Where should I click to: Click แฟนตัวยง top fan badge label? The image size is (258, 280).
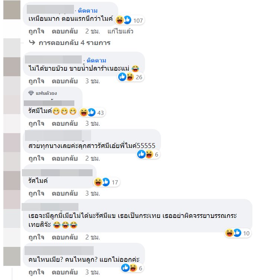46,93
